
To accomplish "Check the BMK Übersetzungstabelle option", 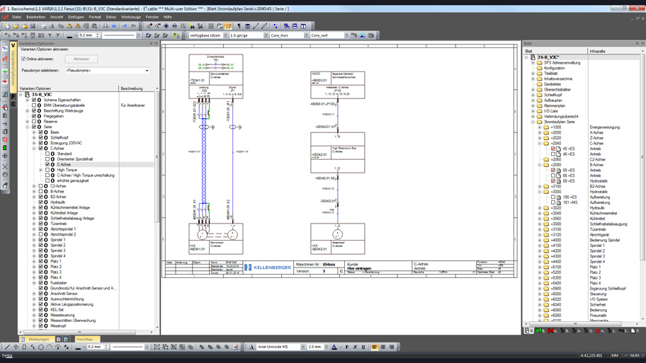I will (34, 105).
